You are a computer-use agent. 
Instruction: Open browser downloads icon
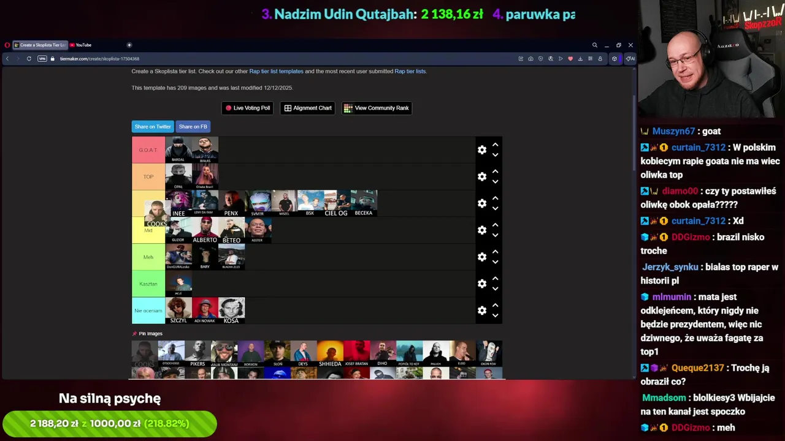click(580, 59)
